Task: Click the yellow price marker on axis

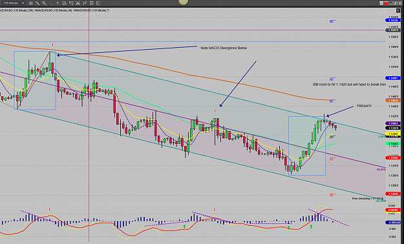Action: point(393,134)
